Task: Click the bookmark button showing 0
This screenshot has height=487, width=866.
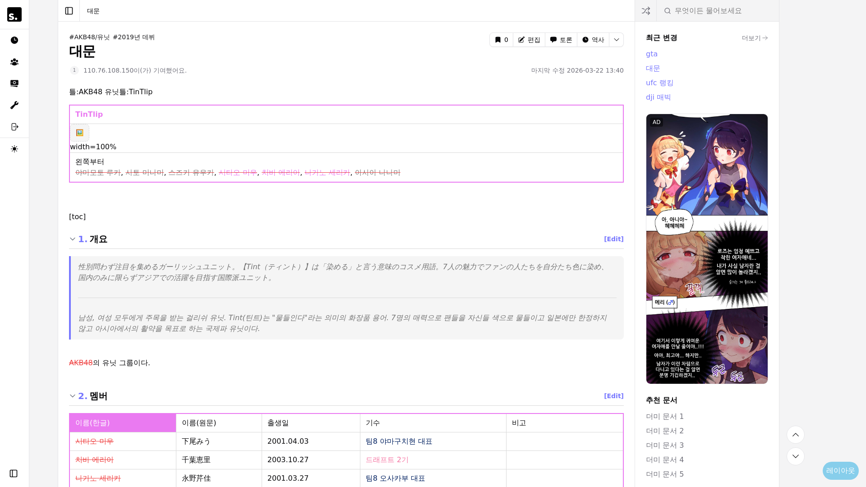Action: [501, 40]
